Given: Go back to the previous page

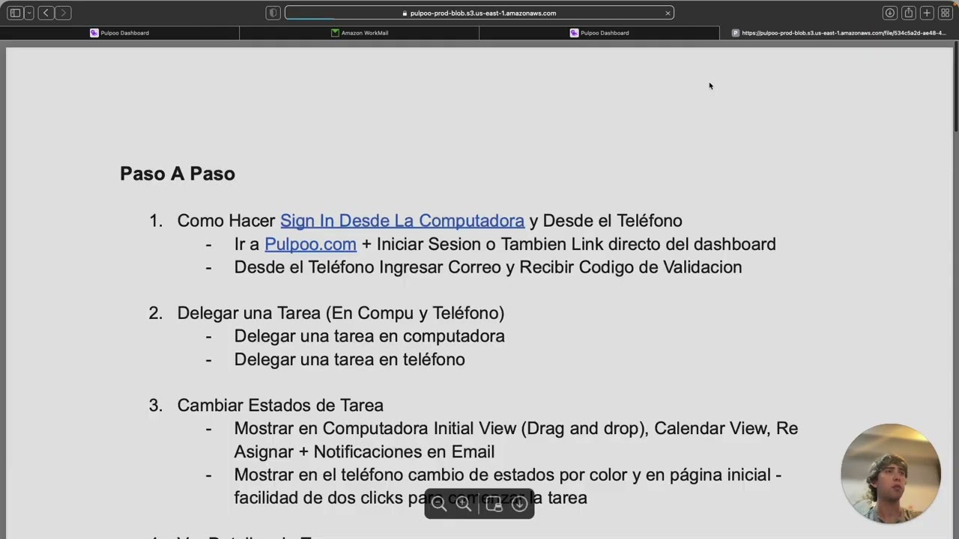Looking at the screenshot, I should click(x=46, y=13).
